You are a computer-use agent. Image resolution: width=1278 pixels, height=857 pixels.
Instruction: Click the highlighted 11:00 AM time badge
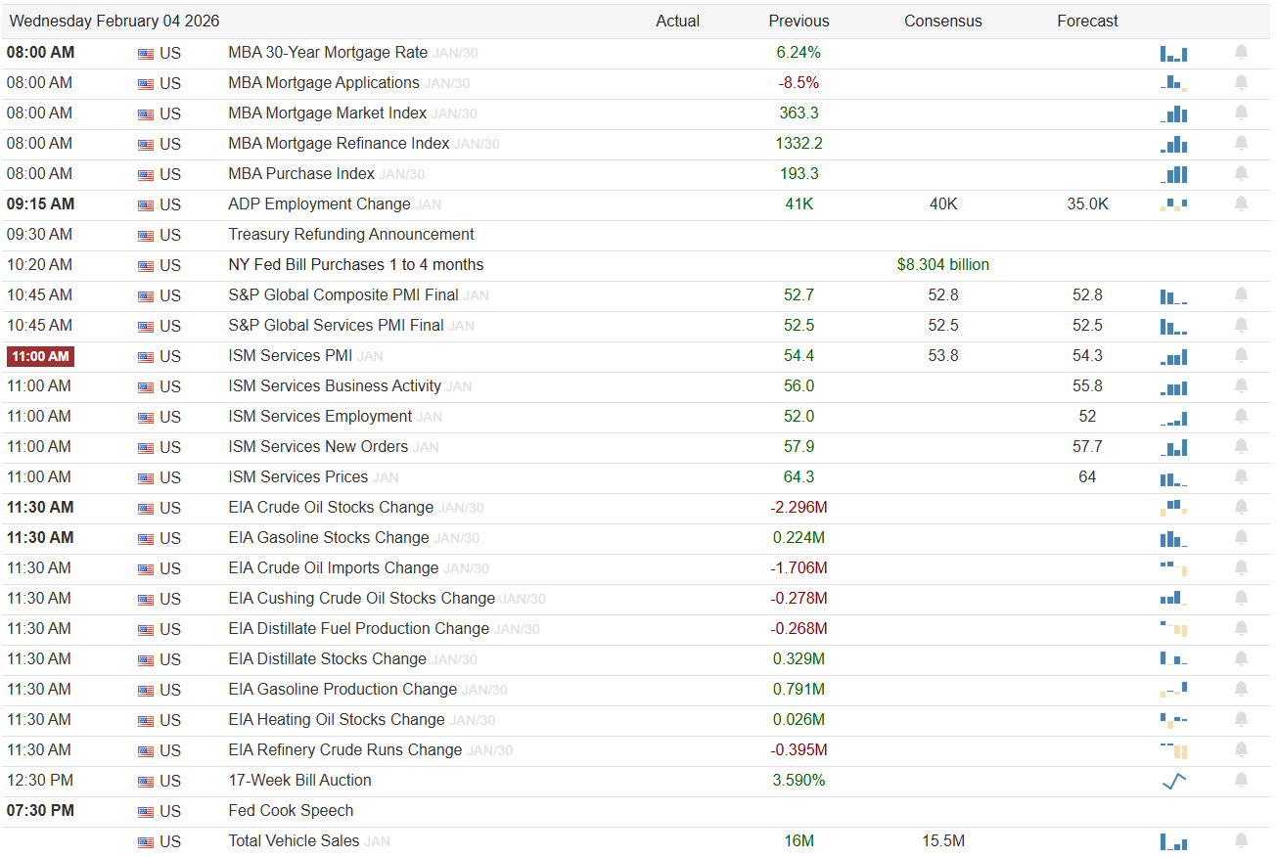(x=40, y=356)
